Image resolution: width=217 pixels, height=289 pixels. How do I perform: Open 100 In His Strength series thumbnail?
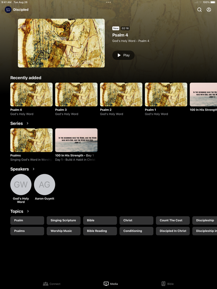point(76,140)
